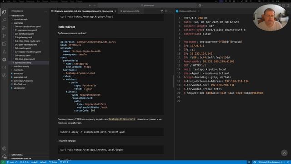Click the errors and warnings counter in status bar
The width and height of the screenshot is (291, 164).
tap(24, 162)
